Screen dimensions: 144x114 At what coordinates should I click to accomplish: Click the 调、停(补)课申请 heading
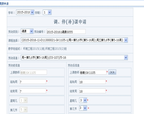(x=70, y=22)
